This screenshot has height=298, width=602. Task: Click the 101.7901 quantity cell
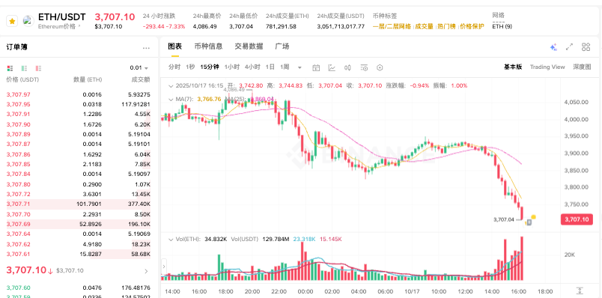pos(89,204)
